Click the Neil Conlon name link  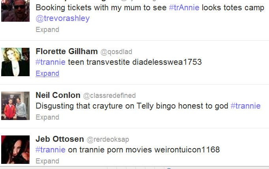58,96
